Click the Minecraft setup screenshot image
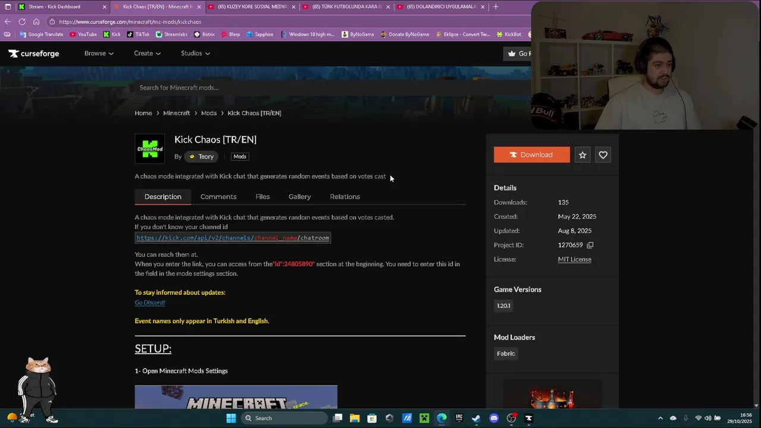 (236, 396)
